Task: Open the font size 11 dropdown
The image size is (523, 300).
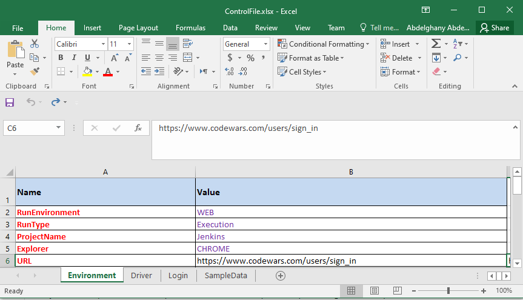Action: pyautogui.click(x=129, y=44)
